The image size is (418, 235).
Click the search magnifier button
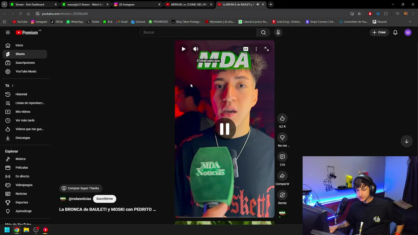263,32
